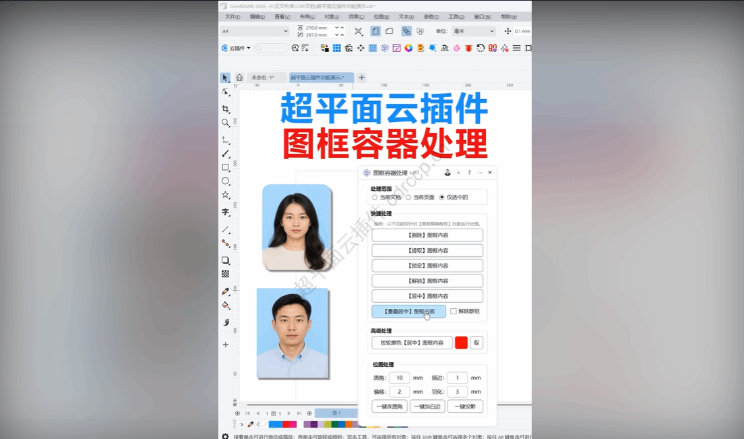Select the Freehand drawing tool
The height and width of the screenshot is (439, 744).
(225, 140)
